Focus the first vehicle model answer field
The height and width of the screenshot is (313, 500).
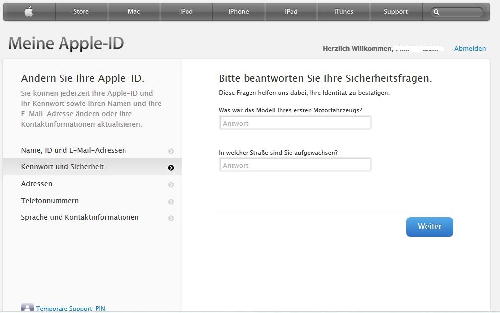click(x=295, y=123)
